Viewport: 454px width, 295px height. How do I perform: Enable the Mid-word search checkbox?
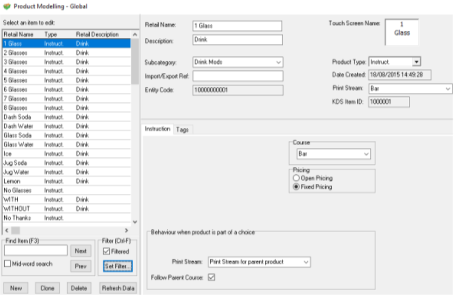point(7,264)
